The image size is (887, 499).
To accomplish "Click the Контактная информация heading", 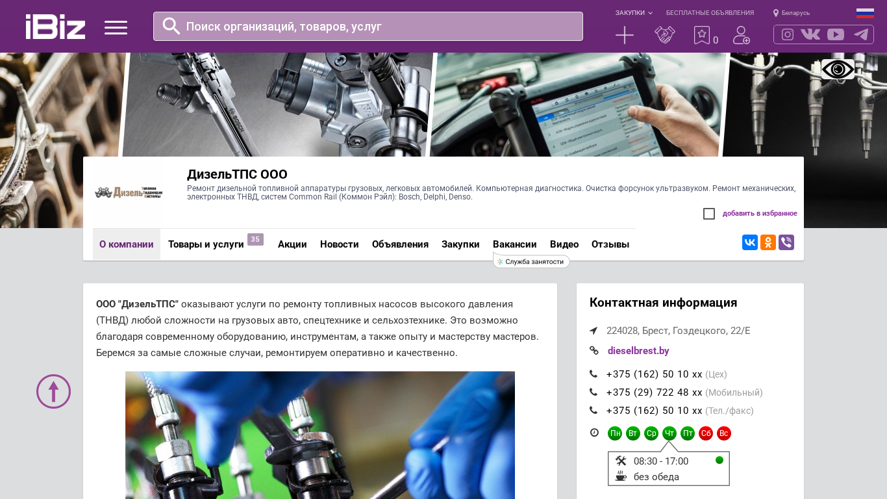I will pyautogui.click(x=663, y=303).
